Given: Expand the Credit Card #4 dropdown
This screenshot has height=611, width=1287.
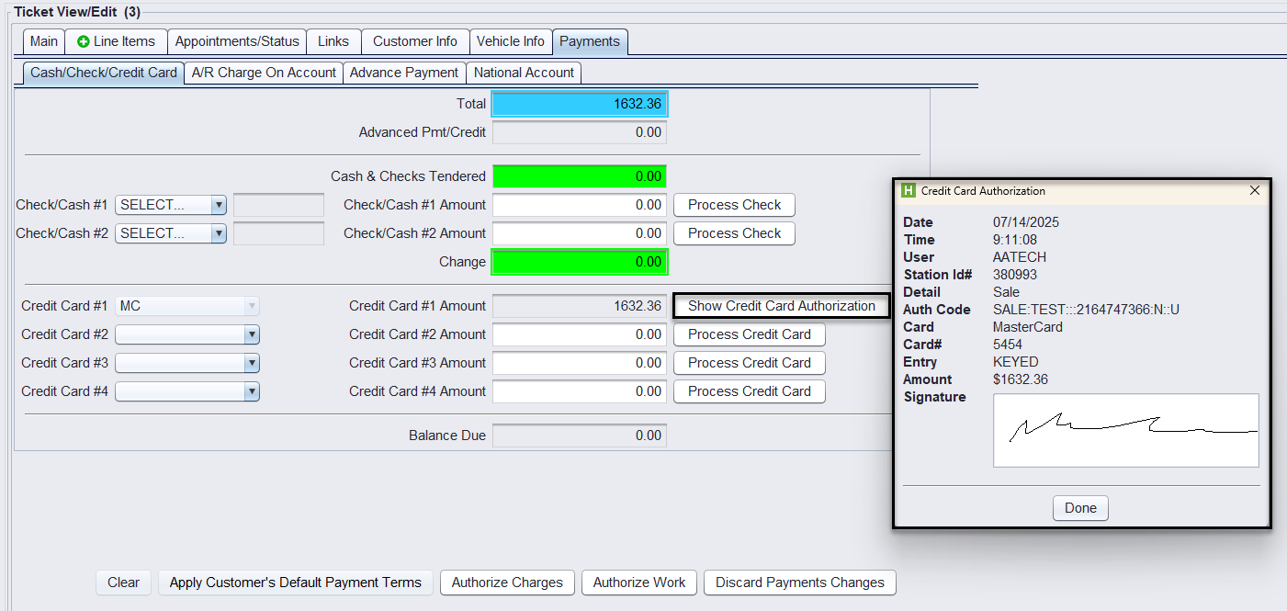Looking at the screenshot, I should click(x=252, y=391).
